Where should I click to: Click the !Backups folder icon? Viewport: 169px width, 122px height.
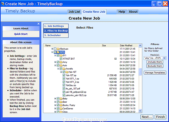[x=58, y=49]
